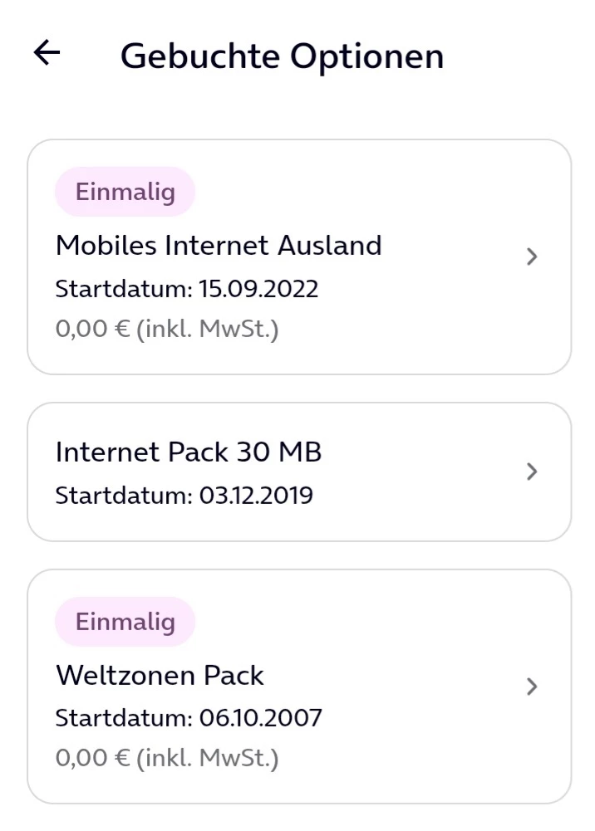The image size is (595, 831).
Task: Select the Mobiles Internet Ausland title
Action: (x=219, y=246)
